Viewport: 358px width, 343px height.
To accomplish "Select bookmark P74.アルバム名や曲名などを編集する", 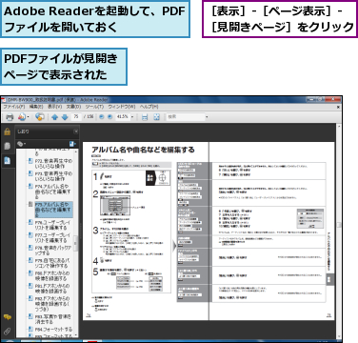I will tap(53, 192).
